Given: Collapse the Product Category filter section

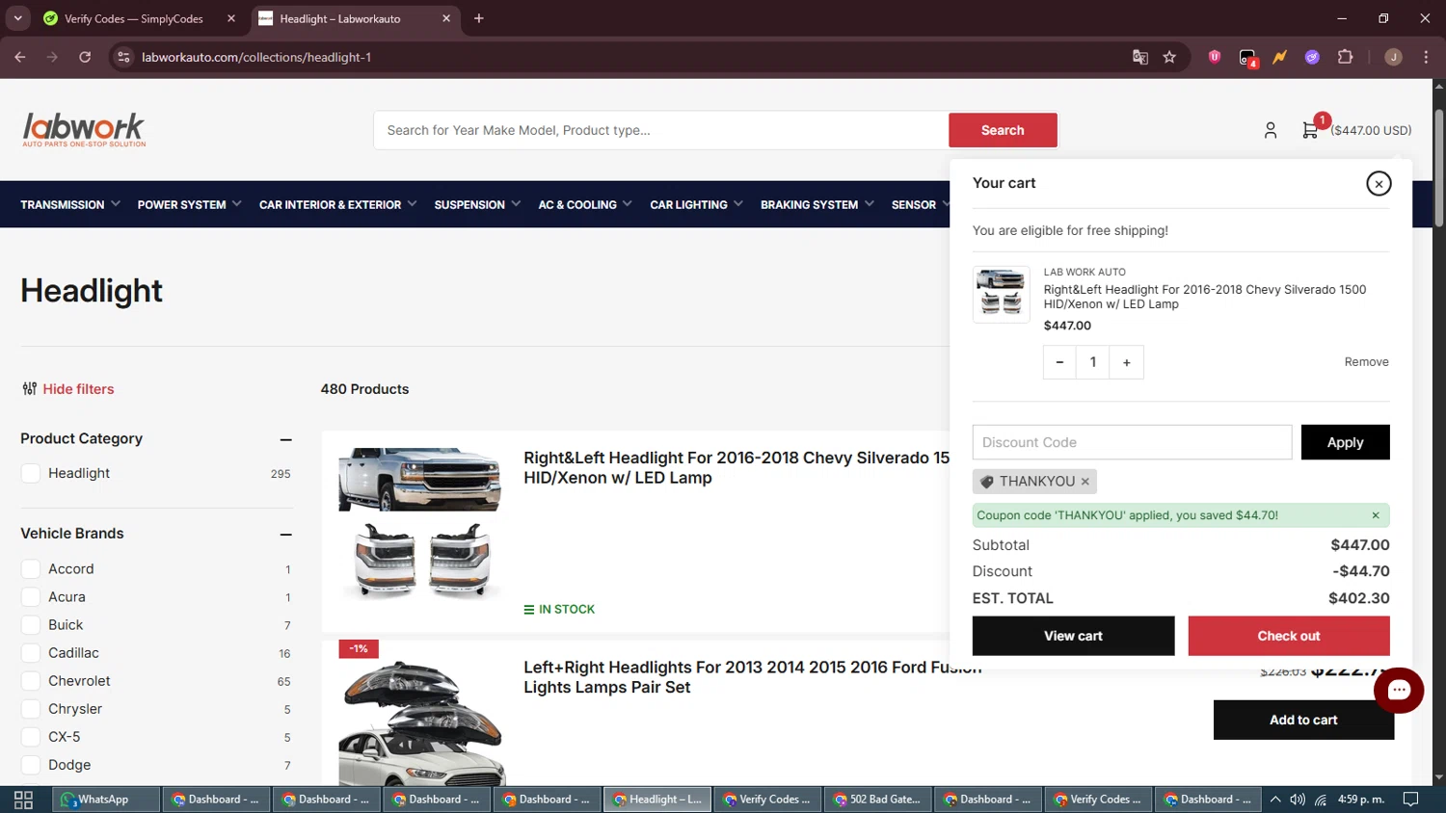Looking at the screenshot, I should click(285, 439).
